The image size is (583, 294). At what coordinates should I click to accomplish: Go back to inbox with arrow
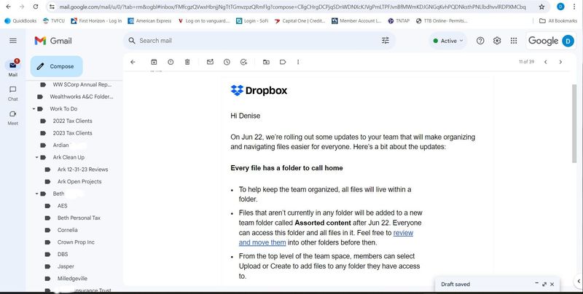click(133, 62)
